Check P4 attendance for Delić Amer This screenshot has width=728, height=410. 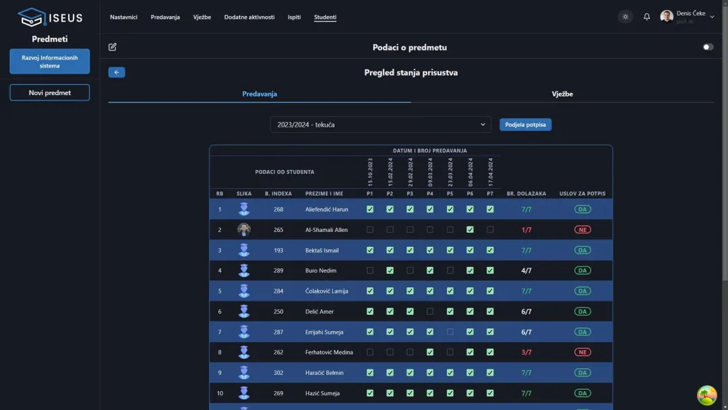pos(430,311)
